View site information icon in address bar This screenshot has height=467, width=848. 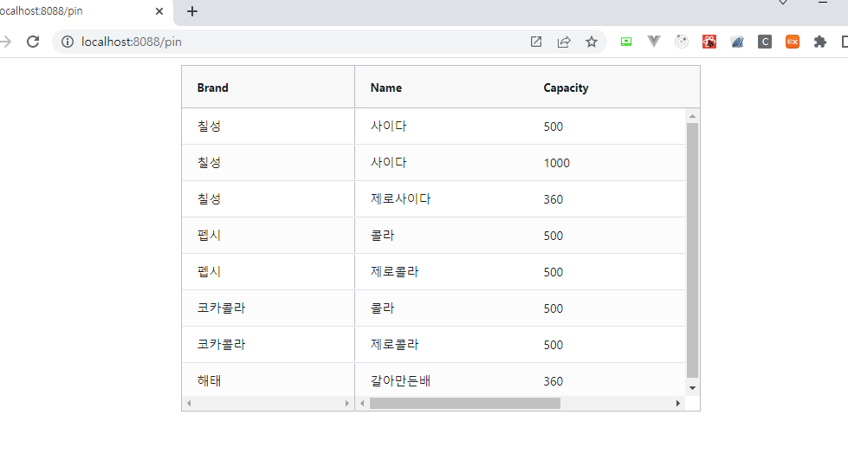pos(67,42)
